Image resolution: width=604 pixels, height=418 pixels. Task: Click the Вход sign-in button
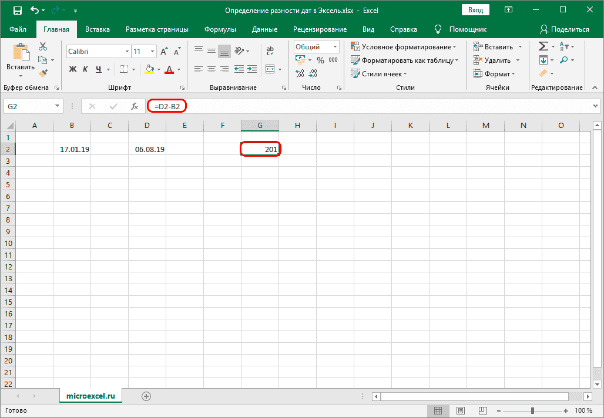(x=476, y=11)
